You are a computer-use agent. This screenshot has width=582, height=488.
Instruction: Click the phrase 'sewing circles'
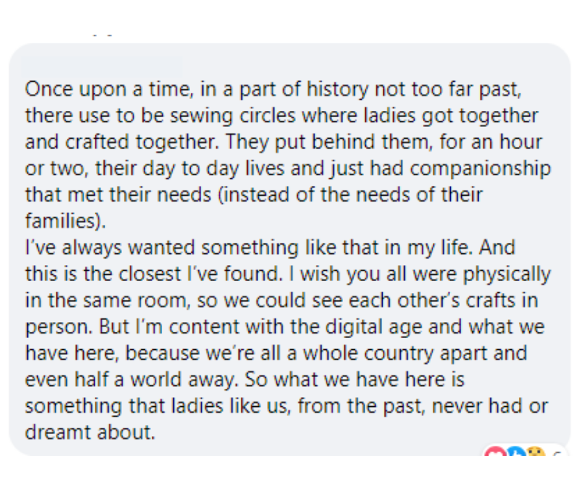pos(233,116)
